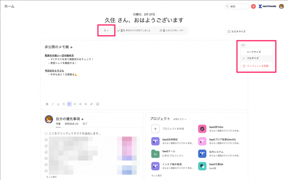Open the SaaSチーム folder icon

[155, 154]
